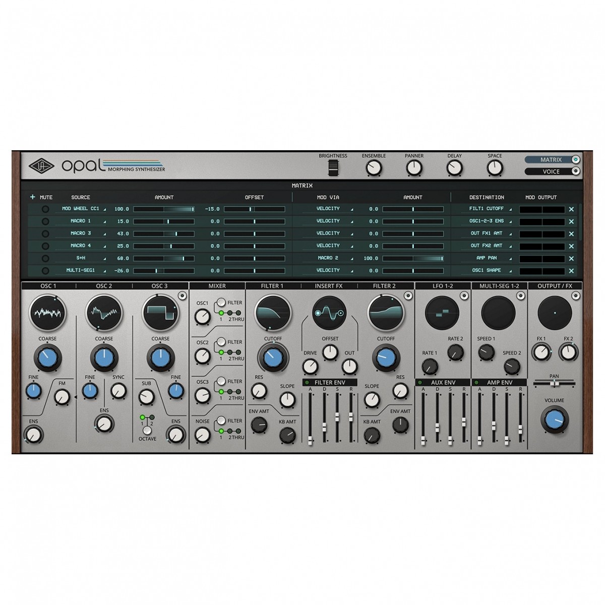Click the Ensemble knob in header

(374, 168)
